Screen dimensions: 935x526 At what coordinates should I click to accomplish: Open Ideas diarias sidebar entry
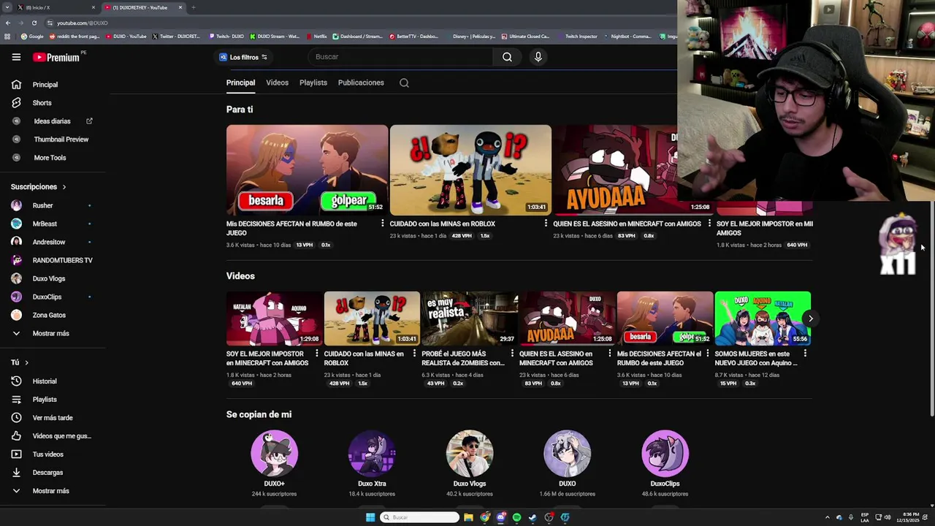point(51,121)
